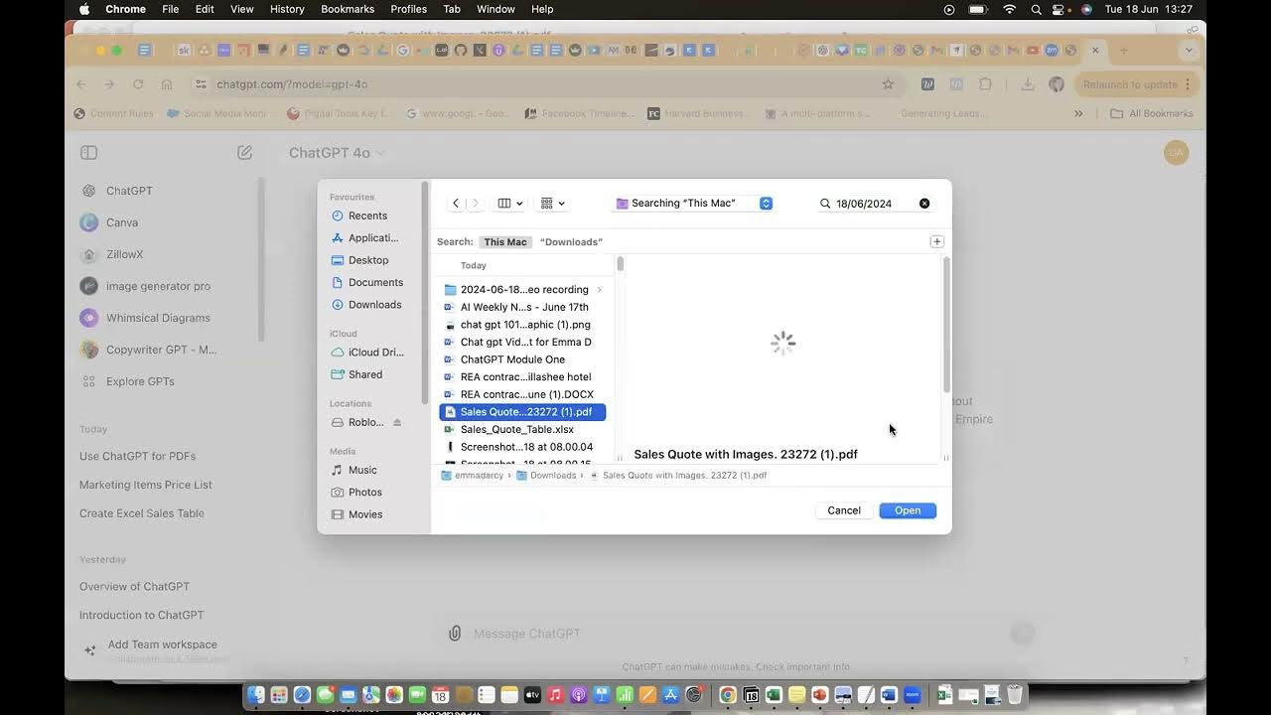
Task: Open the column view options dropdown
Action: 510,204
